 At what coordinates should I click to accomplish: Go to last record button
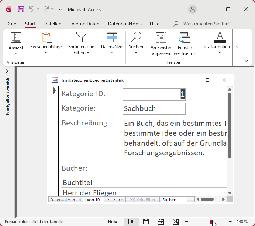(x=115, y=200)
